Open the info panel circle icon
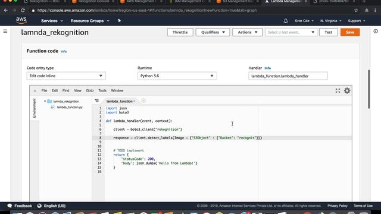 coord(376,32)
